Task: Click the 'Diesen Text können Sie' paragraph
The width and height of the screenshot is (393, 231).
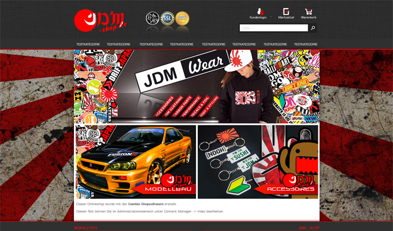Action: pos(150,211)
